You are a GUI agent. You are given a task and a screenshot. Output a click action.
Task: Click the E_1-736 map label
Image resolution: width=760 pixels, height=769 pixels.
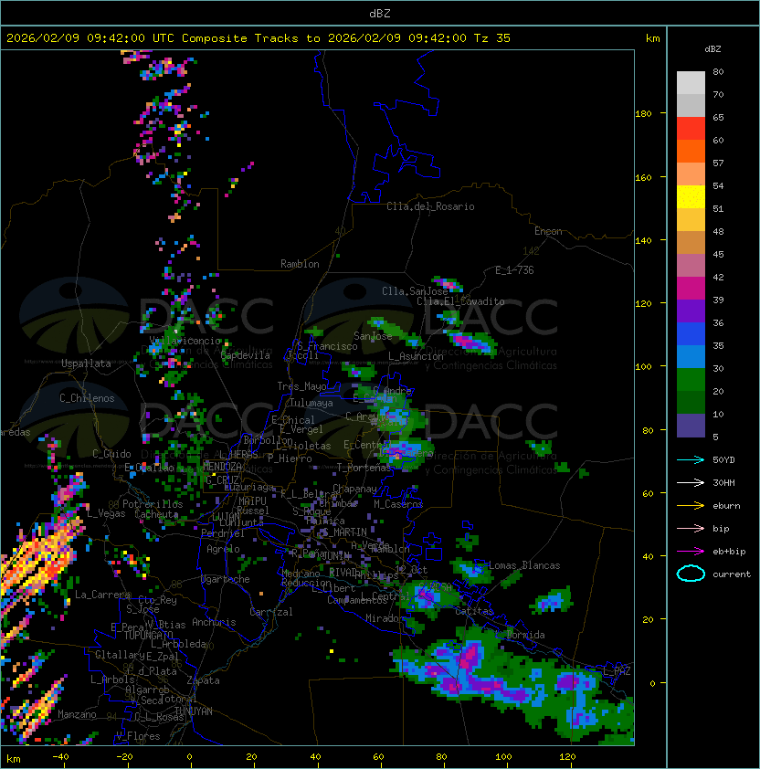click(x=514, y=270)
